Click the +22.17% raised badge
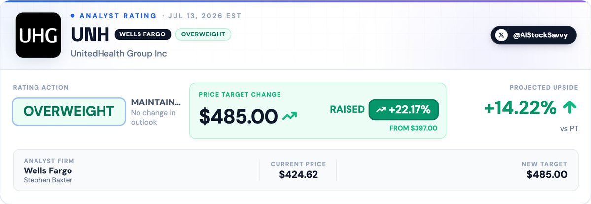Screen dimensions: 591x204 [403, 110]
